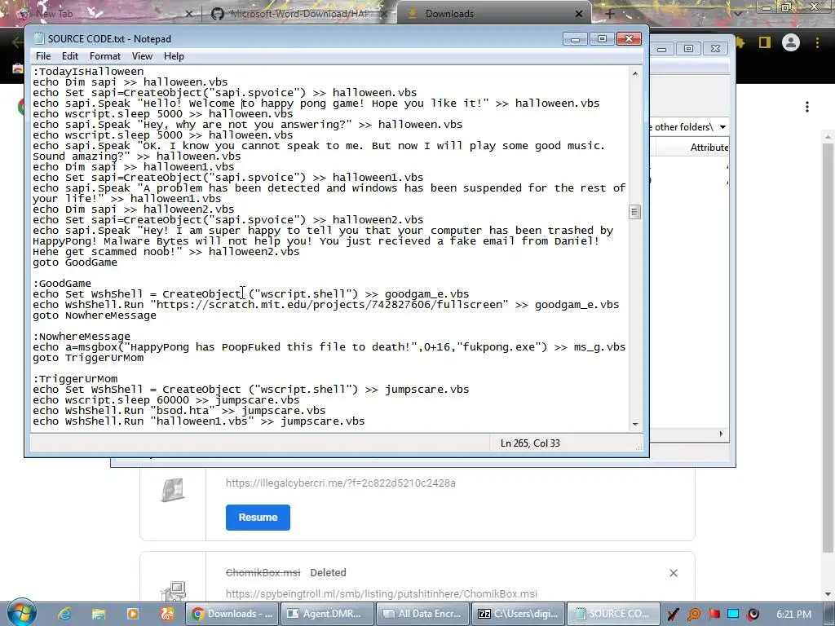
Task: Click the Notepad vertical scrollbar thumb
Action: [x=634, y=212]
